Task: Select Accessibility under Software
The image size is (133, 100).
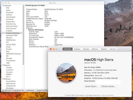Action: coord(11,81)
